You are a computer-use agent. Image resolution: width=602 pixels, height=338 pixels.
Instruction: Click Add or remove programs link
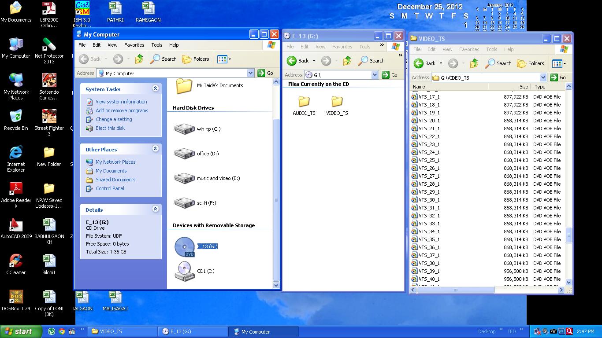coord(122,110)
